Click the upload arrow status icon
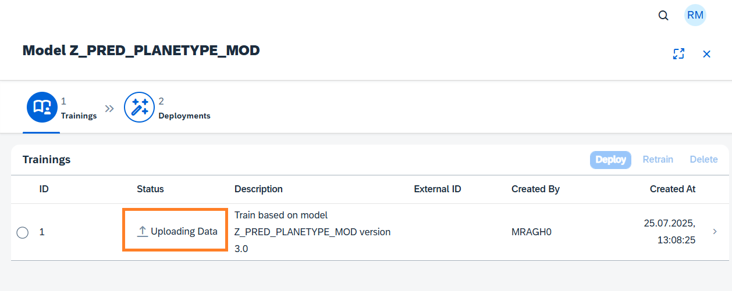The width and height of the screenshot is (732, 291). coord(143,231)
